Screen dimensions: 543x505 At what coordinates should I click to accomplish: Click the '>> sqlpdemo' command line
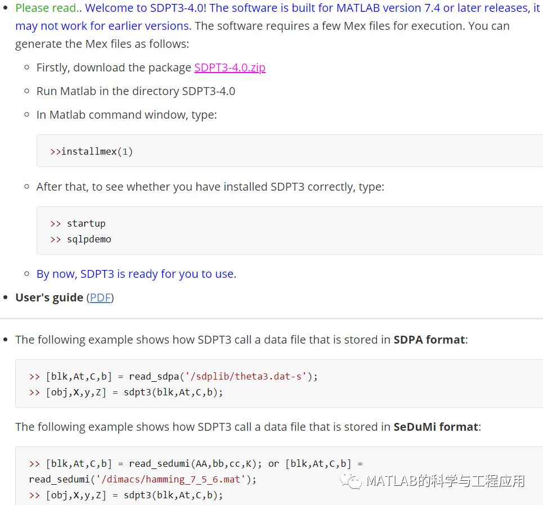click(x=80, y=239)
